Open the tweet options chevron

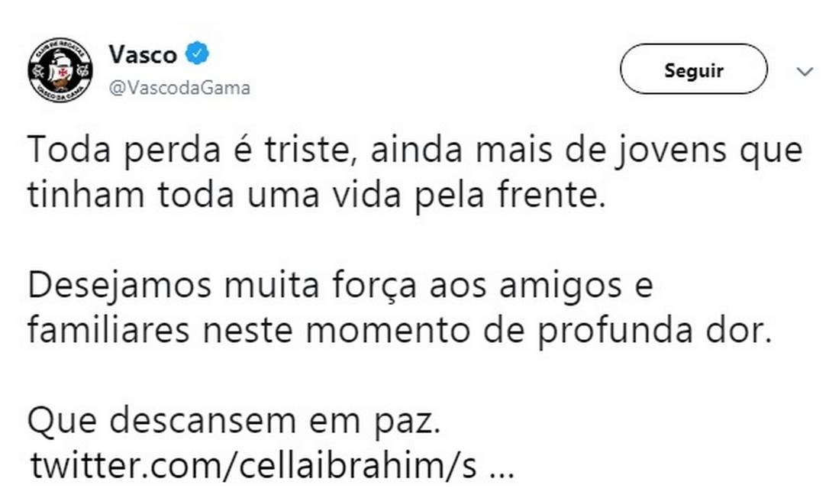pos(805,72)
